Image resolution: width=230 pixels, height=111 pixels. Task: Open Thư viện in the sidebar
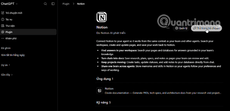28,26
